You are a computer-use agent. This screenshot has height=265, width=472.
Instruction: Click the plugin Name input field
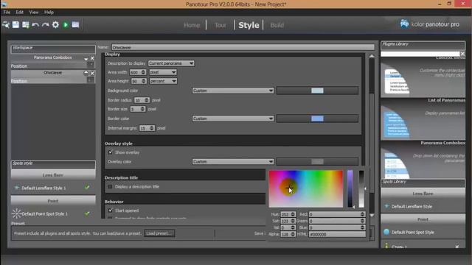click(x=243, y=47)
